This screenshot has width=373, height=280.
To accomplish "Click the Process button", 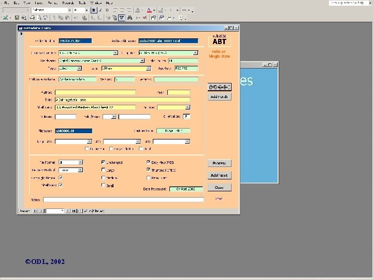I will [219, 163].
